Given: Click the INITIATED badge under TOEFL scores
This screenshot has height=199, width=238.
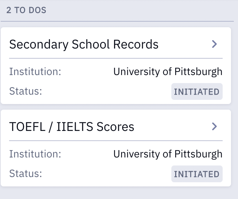Looking at the screenshot, I should tap(196, 174).
